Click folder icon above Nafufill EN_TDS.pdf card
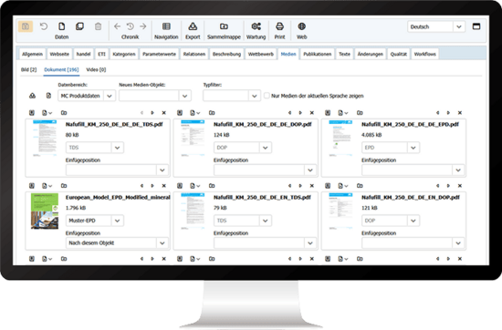The height and width of the screenshot is (330, 502). click(212, 186)
